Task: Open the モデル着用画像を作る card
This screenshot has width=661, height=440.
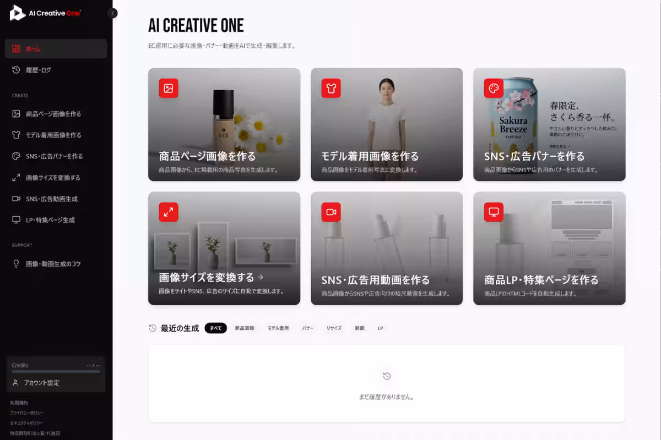Action: (387, 124)
